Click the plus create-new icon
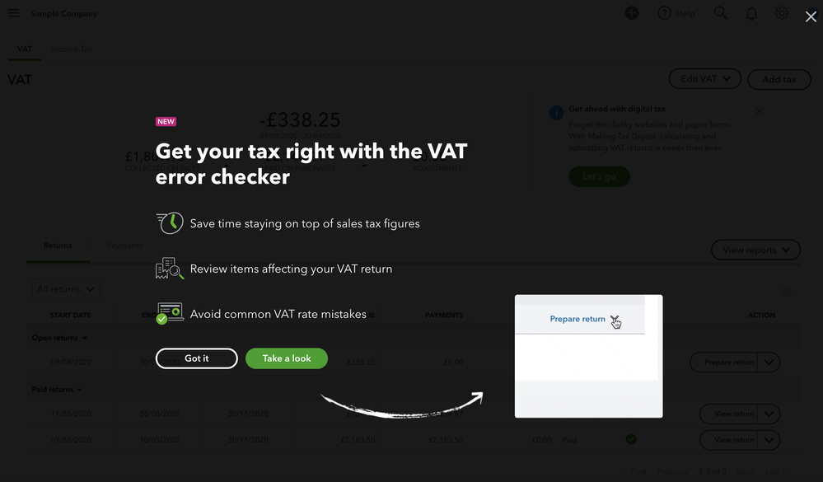Screen dimensions: 823x482 pos(632,13)
